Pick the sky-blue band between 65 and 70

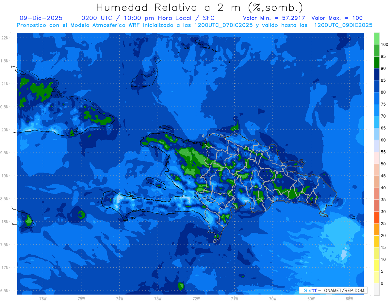(x=377, y=122)
